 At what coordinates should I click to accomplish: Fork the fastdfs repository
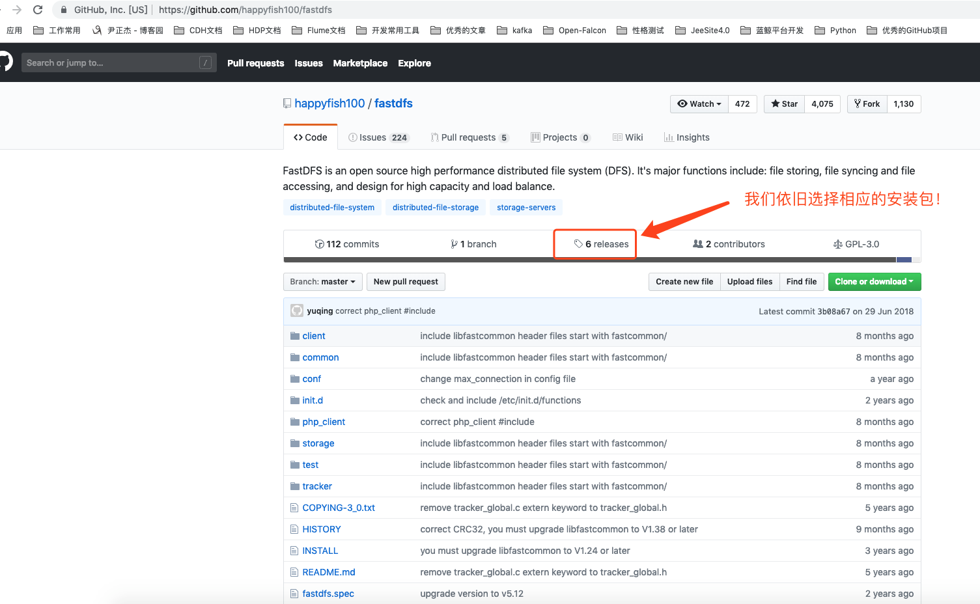point(867,104)
